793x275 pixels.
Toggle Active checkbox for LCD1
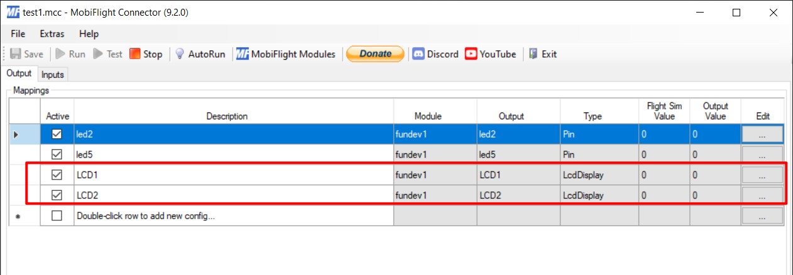pyautogui.click(x=57, y=175)
